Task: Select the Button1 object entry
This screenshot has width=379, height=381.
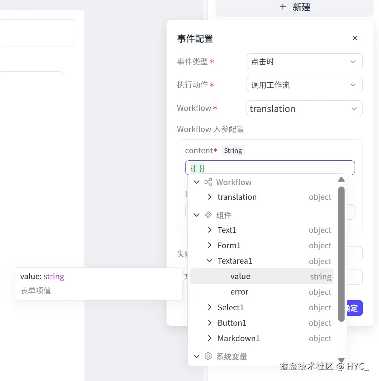Action: (x=262, y=323)
